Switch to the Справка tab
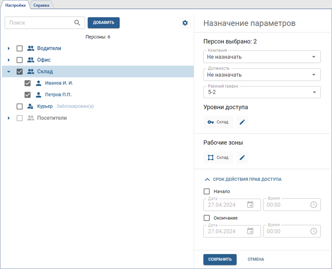The image size is (332, 269). [41, 5]
